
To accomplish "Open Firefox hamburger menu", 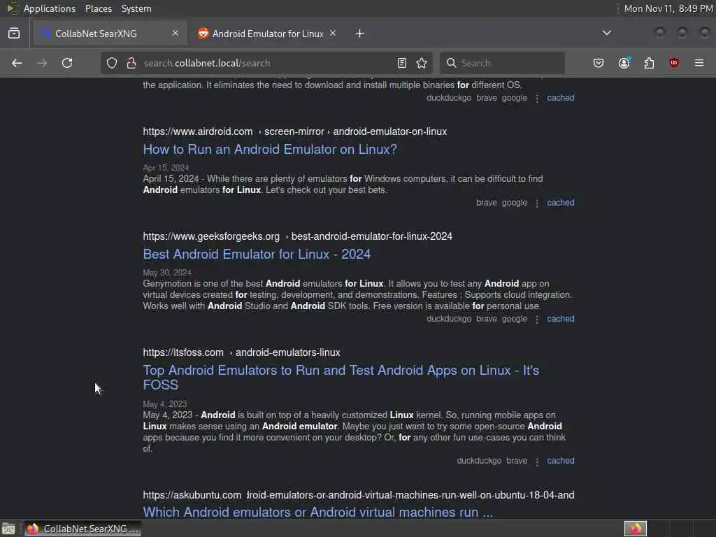I will [x=699, y=63].
